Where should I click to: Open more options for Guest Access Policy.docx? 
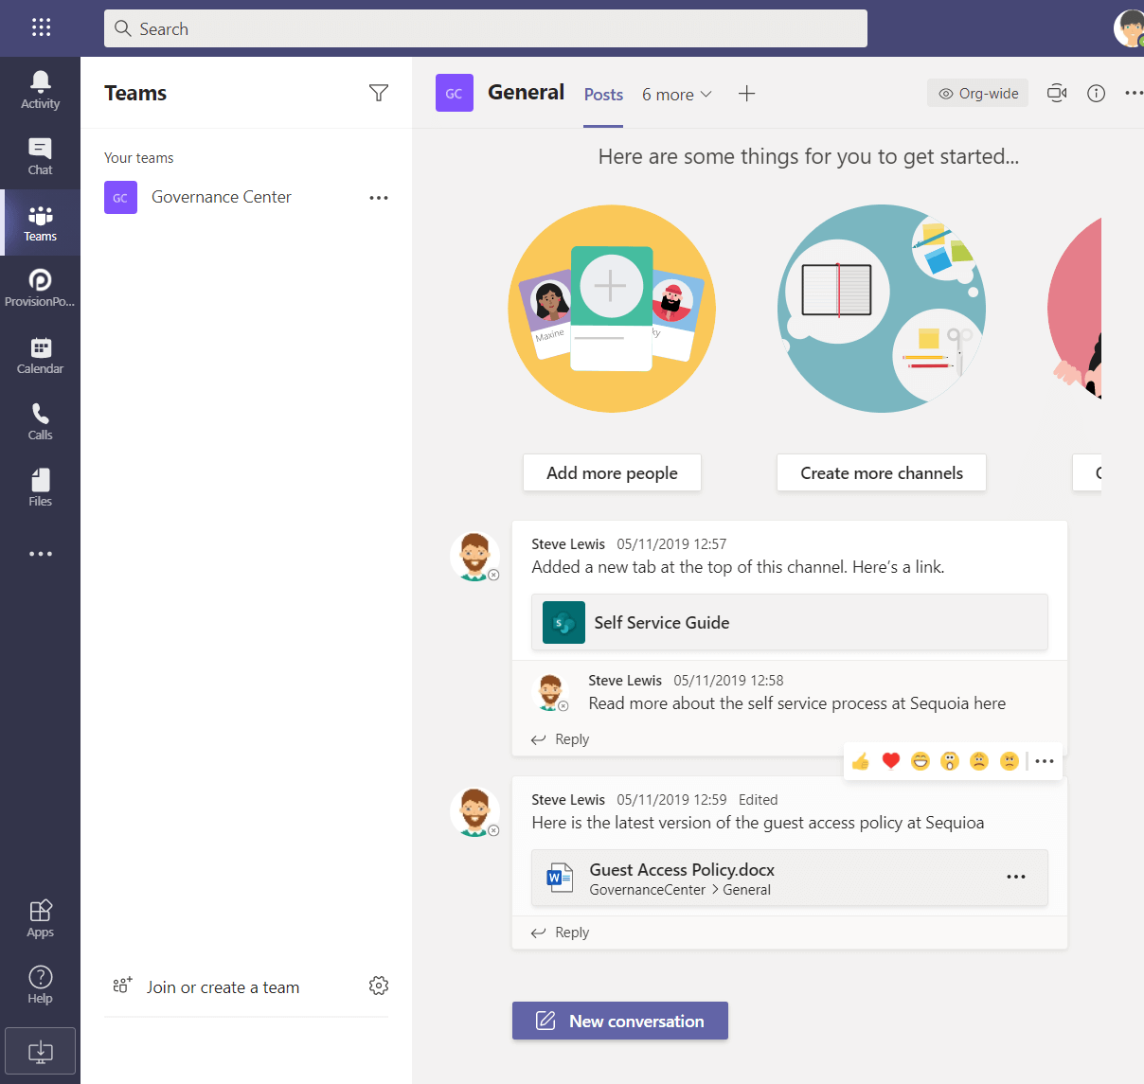(x=1016, y=878)
